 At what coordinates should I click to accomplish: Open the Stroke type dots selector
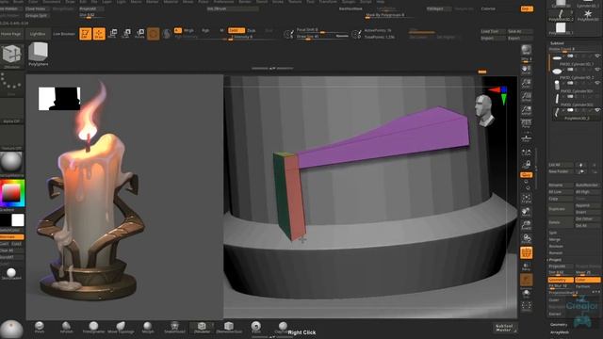tap(11, 84)
